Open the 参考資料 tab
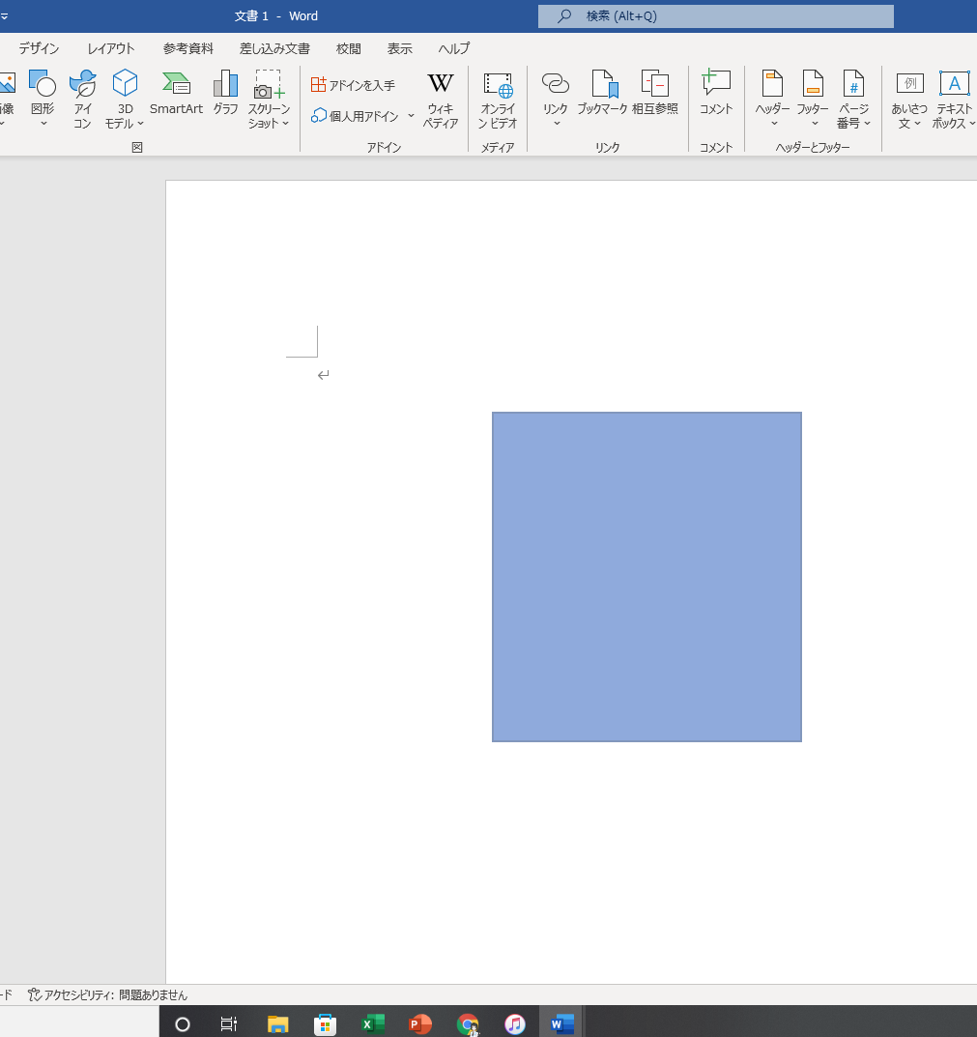The width and height of the screenshot is (977, 1037). tap(188, 48)
